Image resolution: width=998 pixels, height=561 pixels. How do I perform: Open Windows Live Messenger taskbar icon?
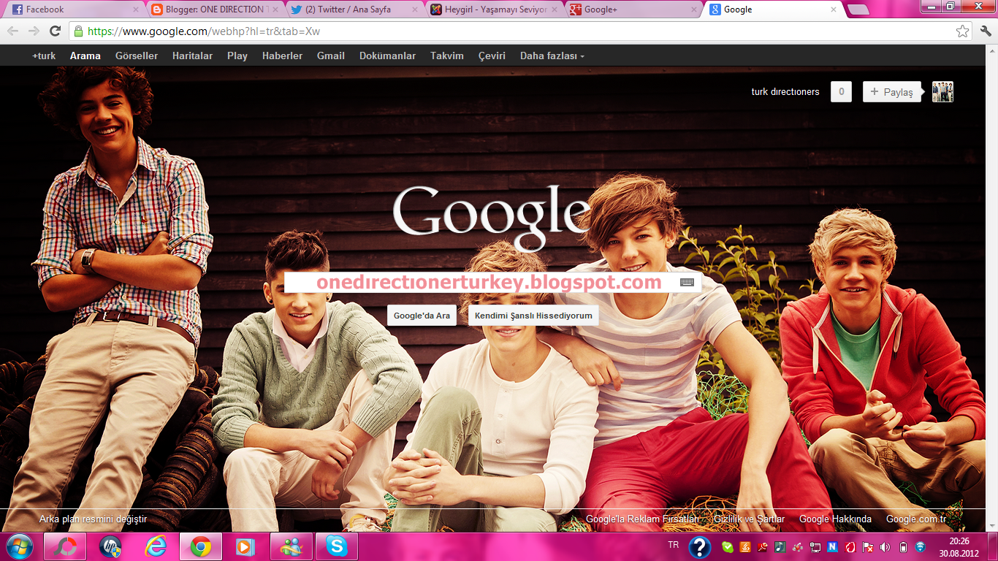292,546
